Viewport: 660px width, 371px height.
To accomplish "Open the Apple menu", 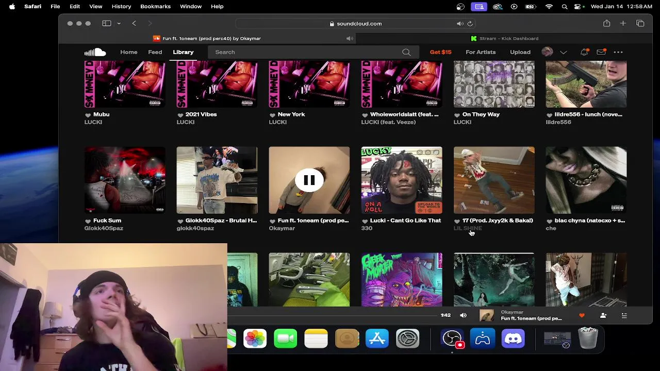I will 12,6.
